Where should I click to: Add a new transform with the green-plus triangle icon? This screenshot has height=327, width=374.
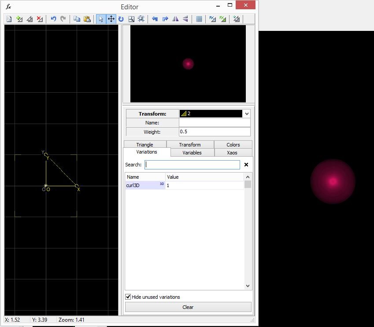coord(19,19)
